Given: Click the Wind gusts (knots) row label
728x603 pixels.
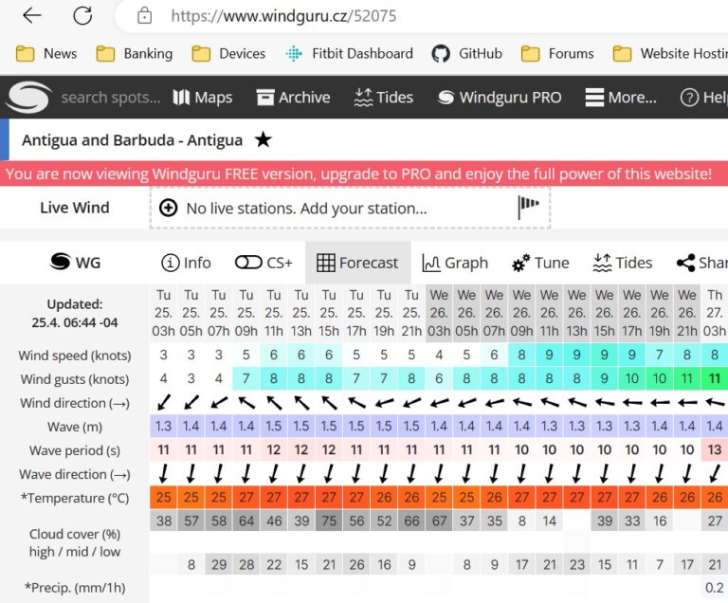Looking at the screenshot, I should point(75,379).
